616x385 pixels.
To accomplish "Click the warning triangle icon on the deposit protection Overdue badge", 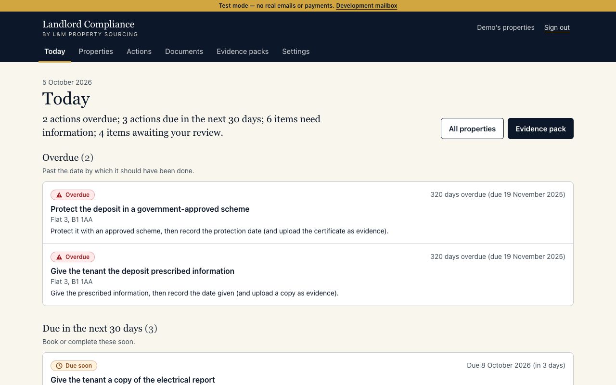I will tap(59, 195).
